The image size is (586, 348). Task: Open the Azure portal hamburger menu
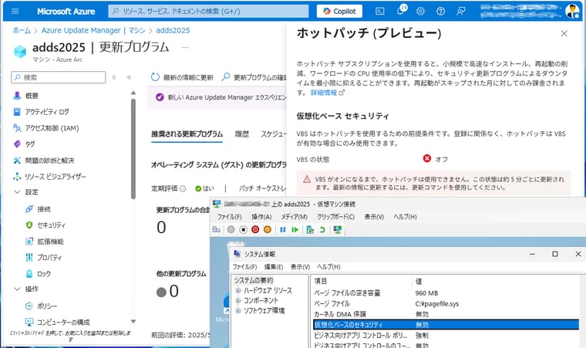tap(15, 12)
